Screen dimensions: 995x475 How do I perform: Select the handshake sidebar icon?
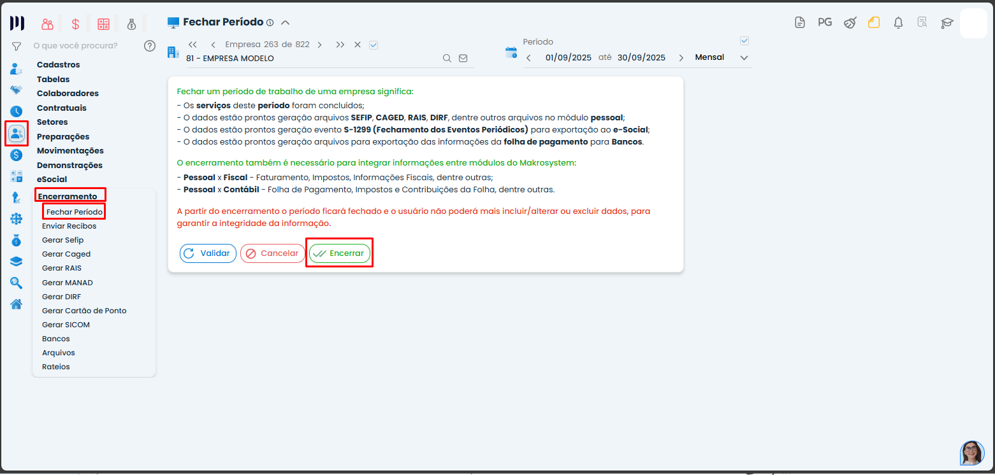[x=17, y=90]
